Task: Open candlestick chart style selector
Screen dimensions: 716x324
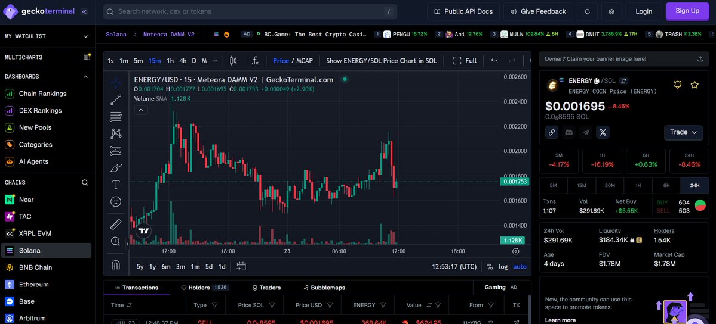Action: 233,61
